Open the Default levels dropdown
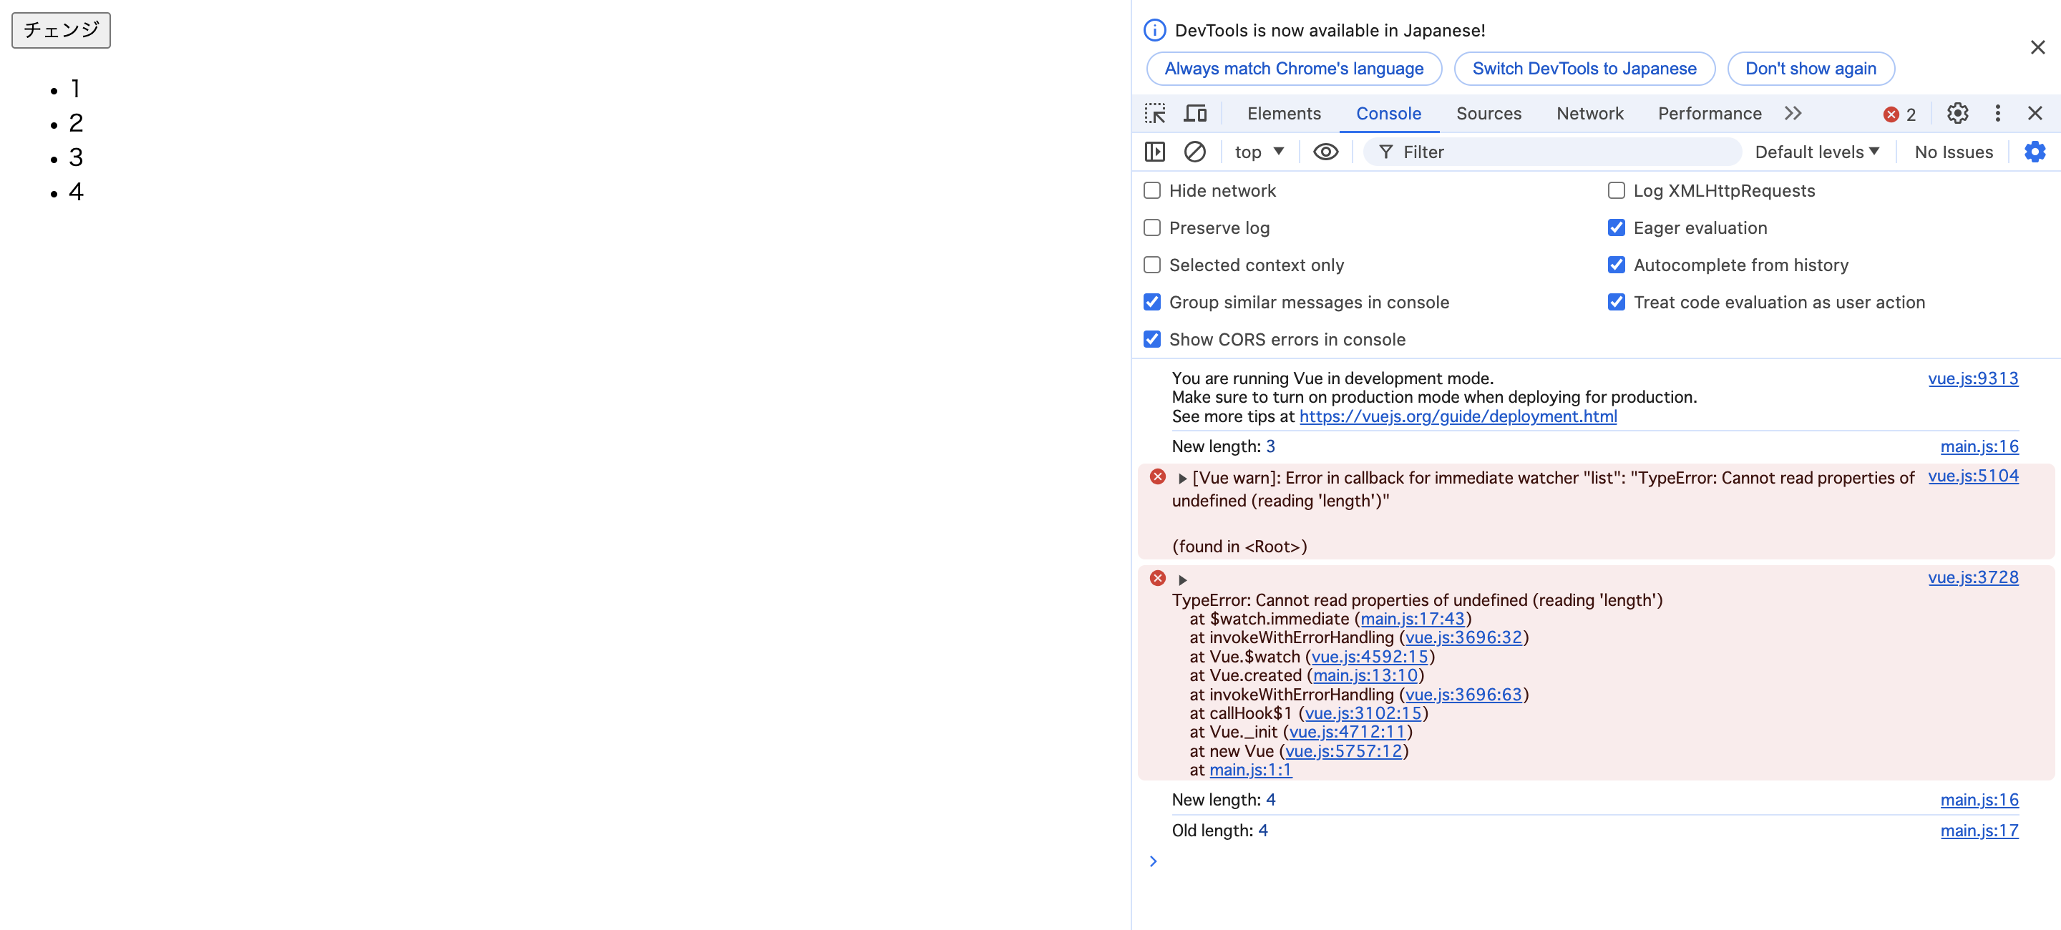Image resolution: width=2061 pixels, height=930 pixels. point(1816,152)
